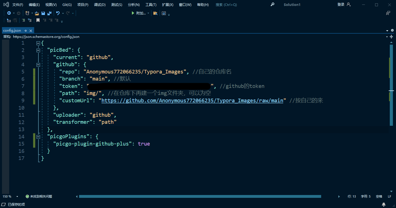Click the Undo arrow icon
The height and width of the screenshot is (208, 396).
point(58,13)
